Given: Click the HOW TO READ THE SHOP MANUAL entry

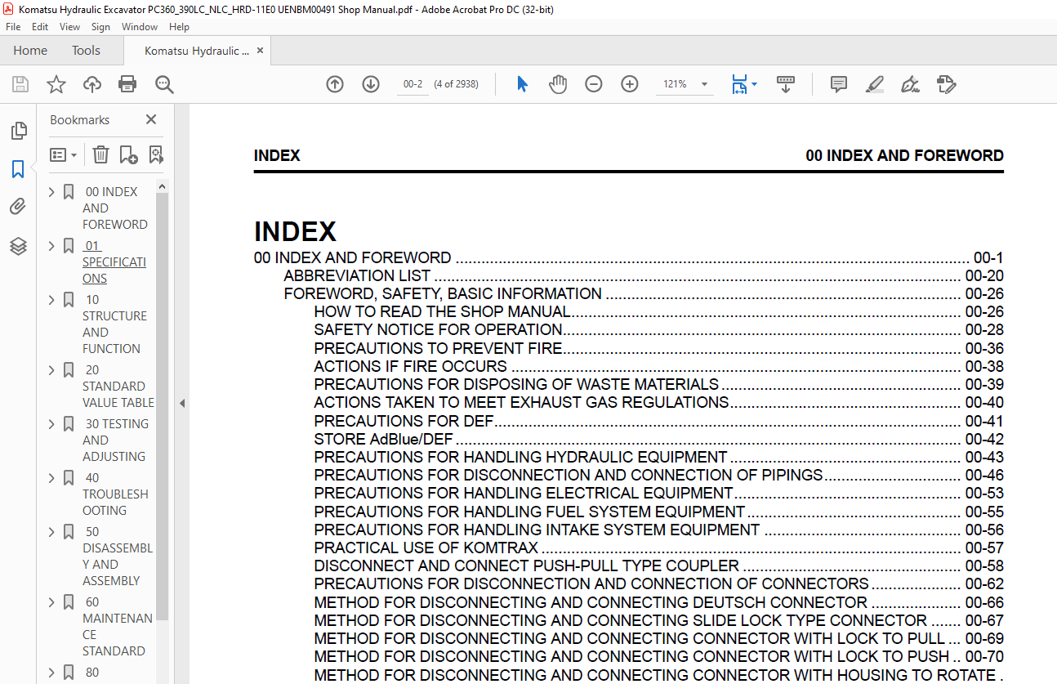Looking at the screenshot, I should [x=442, y=312].
